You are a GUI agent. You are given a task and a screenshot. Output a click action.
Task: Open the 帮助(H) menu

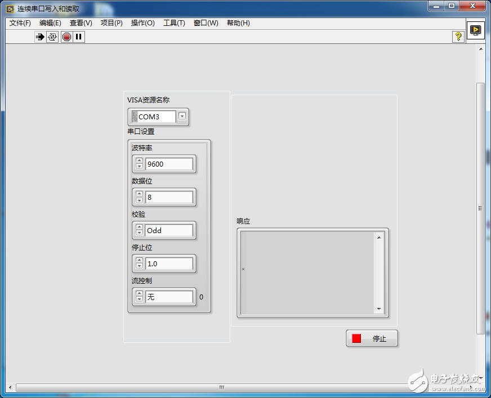pyautogui.click(x=238, y=23)
